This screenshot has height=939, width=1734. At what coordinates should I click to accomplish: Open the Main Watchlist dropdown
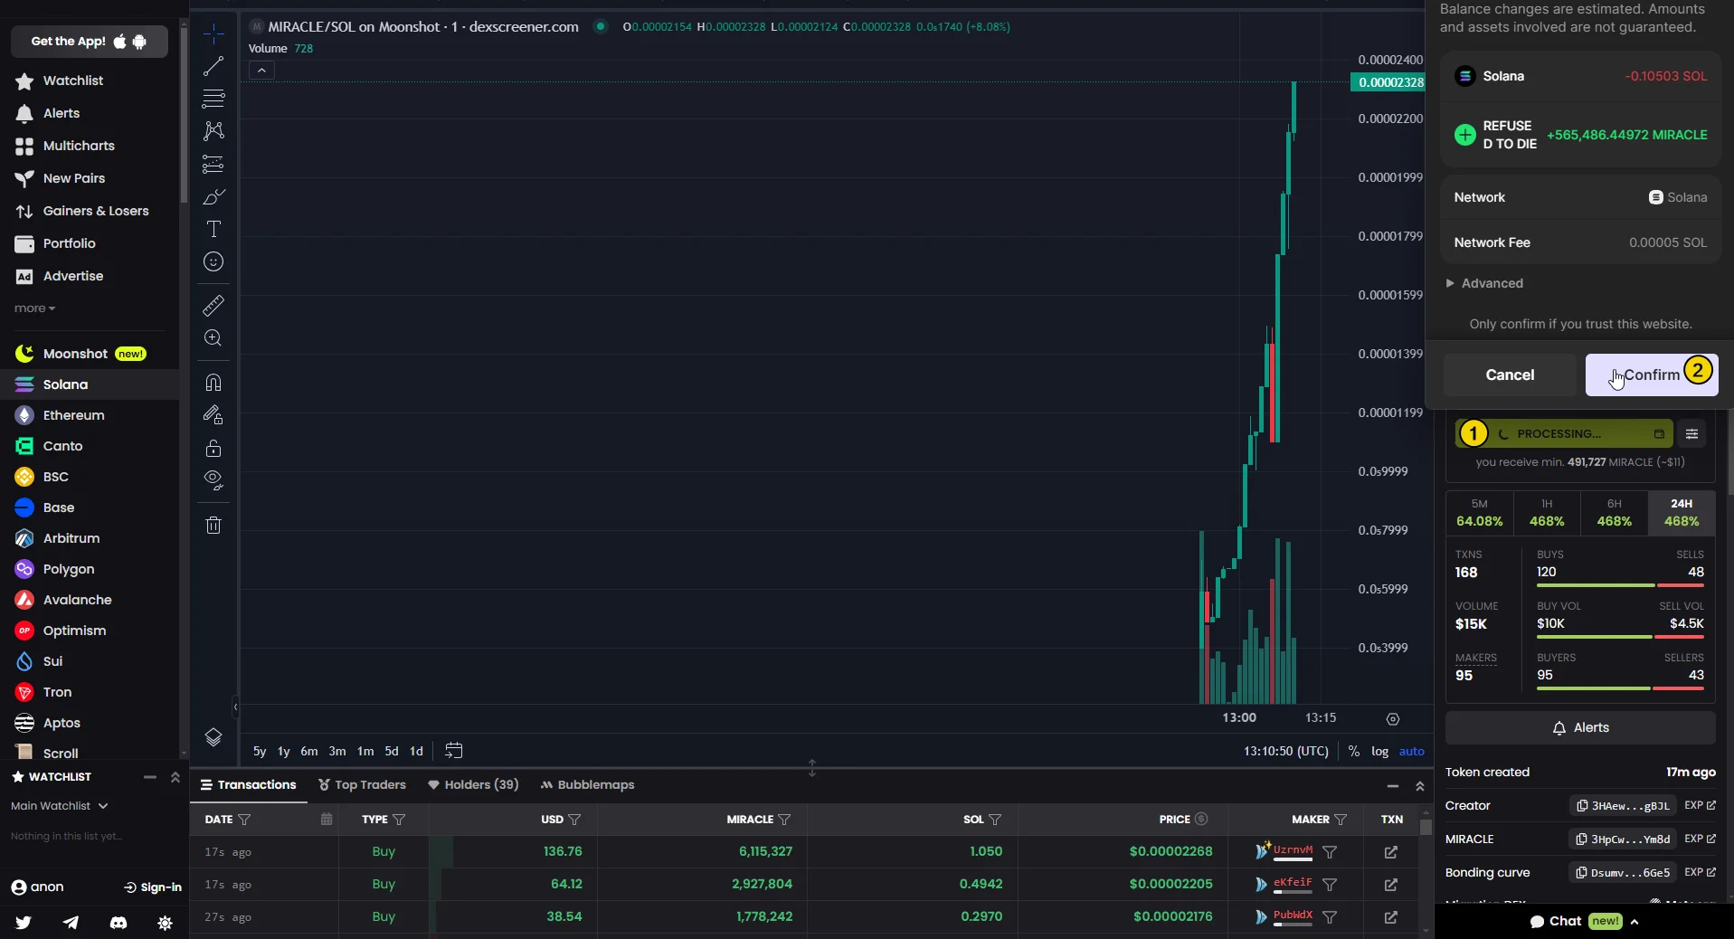pos(60,805)
